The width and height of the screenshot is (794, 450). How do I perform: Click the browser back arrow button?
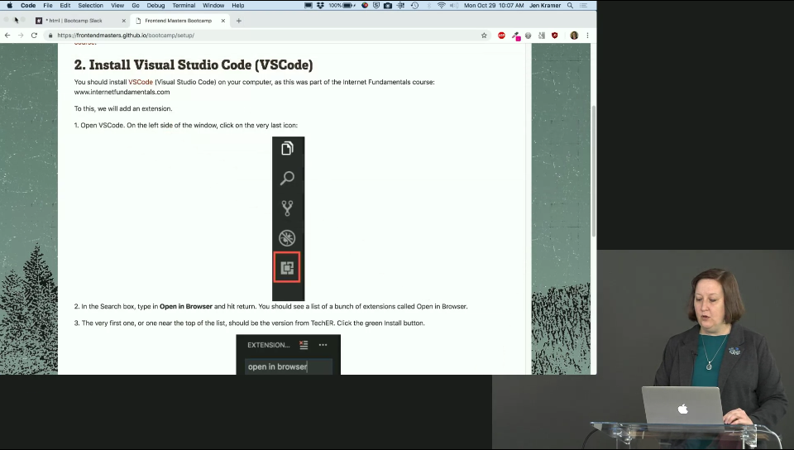7,36
